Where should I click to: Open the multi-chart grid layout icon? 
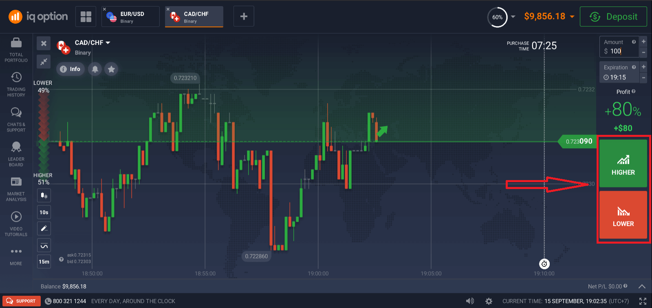86,17
